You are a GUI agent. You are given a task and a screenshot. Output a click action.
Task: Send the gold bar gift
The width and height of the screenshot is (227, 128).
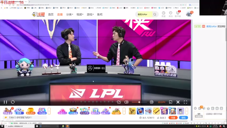(x=156, y=111)
